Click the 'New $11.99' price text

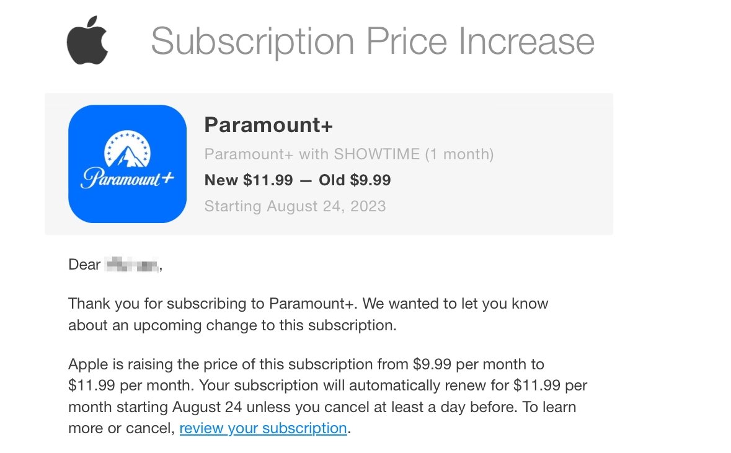pyautogui.click(x=248, y=180)
